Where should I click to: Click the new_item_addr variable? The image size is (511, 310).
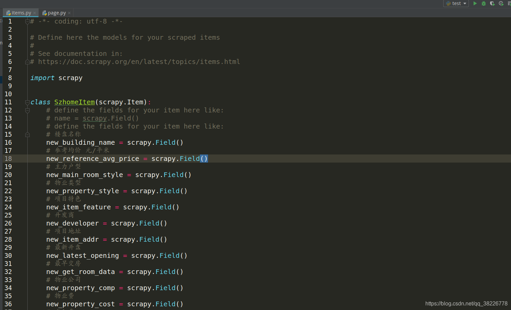(x=72, y=239)
